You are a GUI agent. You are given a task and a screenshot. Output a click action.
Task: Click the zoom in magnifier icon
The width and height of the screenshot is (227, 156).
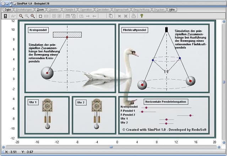(x=33, y=16)
